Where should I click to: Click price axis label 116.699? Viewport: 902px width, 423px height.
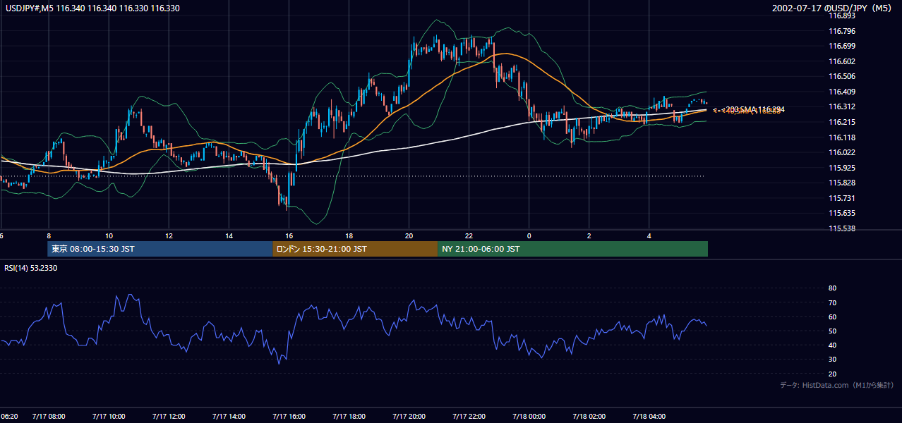click(x=841, y=46)
